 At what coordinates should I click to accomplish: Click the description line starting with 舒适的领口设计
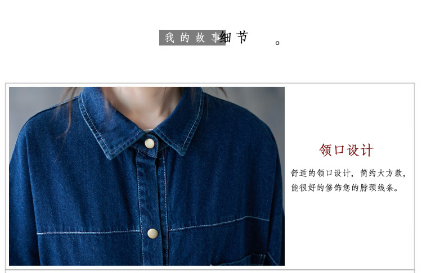[x=348, y=174]
